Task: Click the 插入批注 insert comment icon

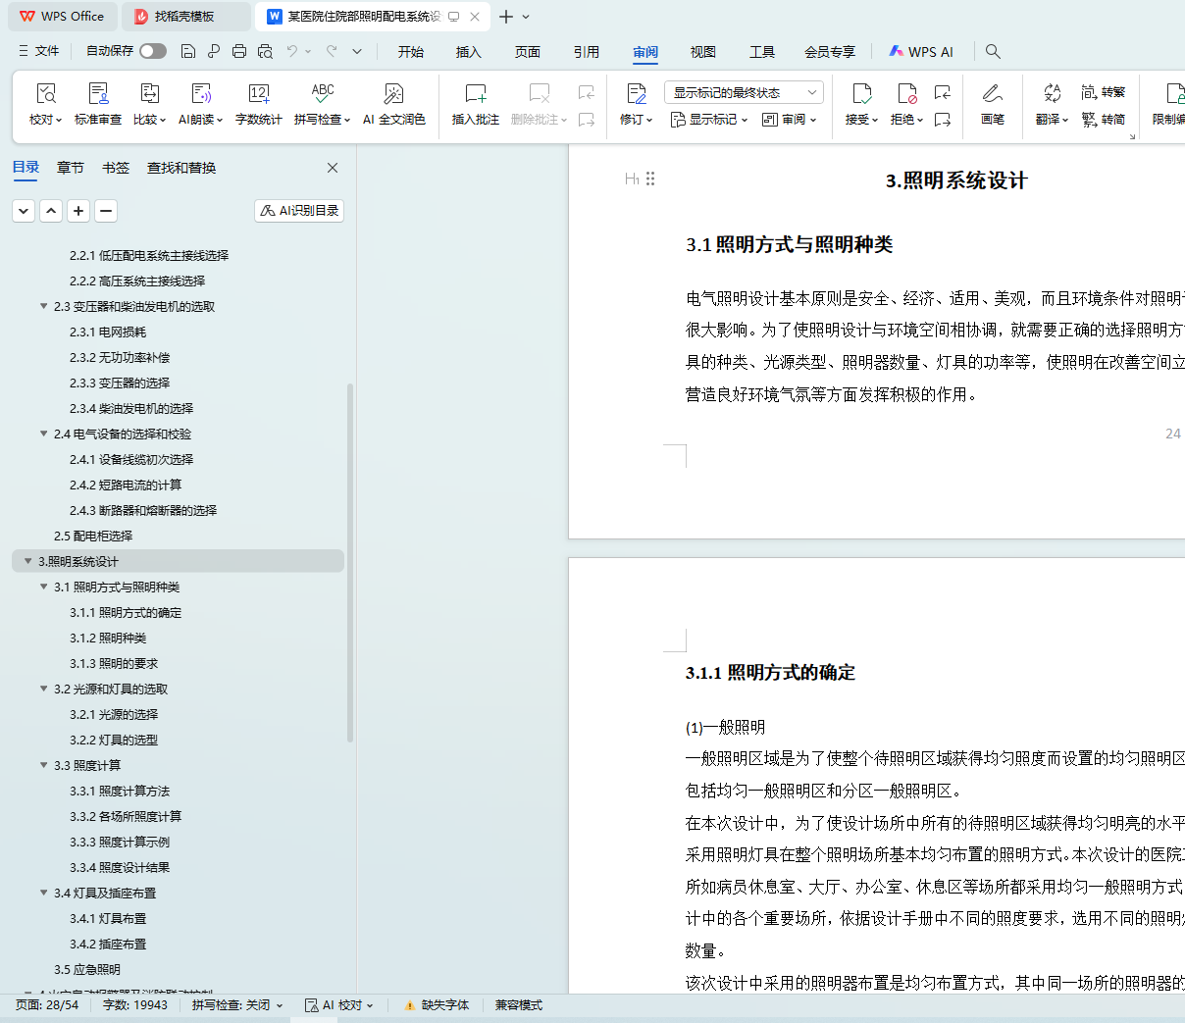Action: click(x=475, y=94)
